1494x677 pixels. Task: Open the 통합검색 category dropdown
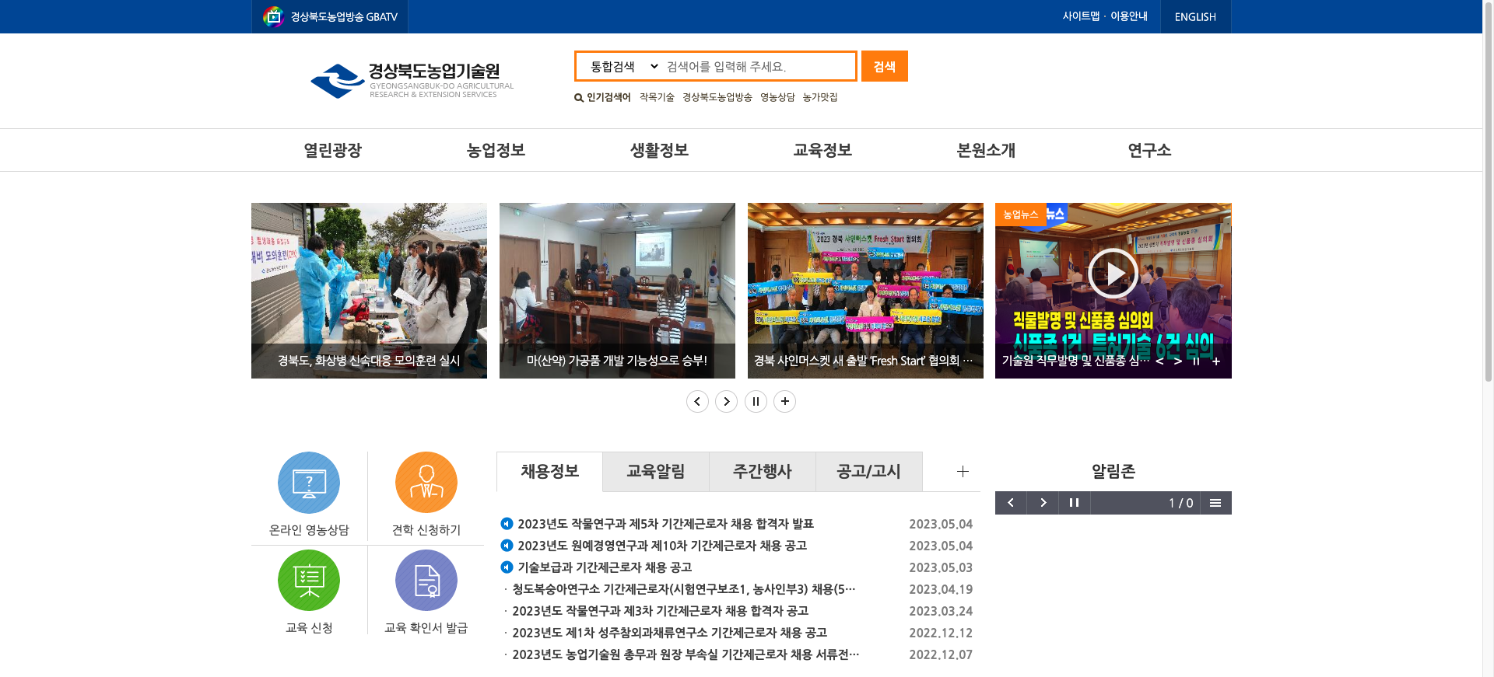point(623,67)
